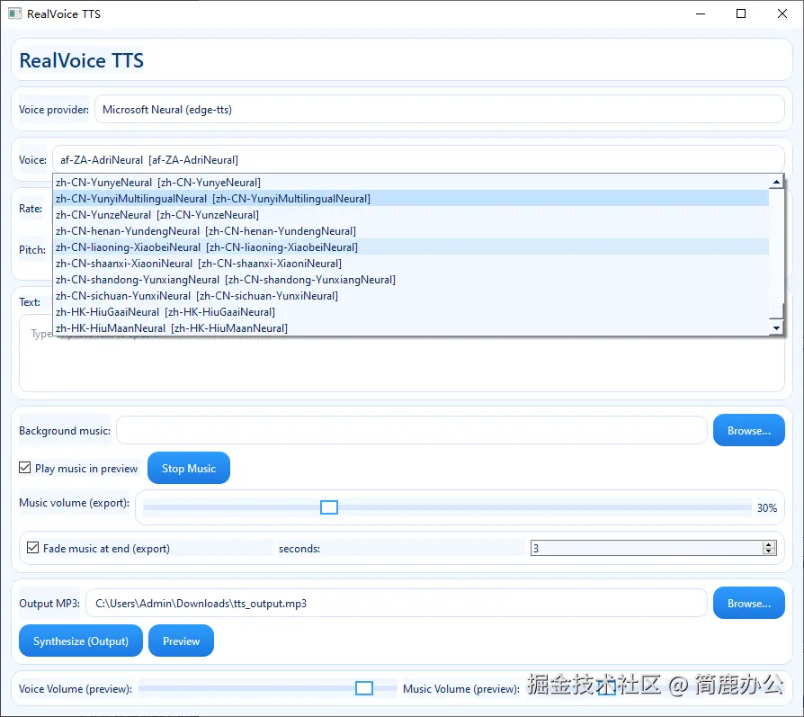Click the Music volume (export) slider handle
Viewport: 804px width, 717px height.
click(x=328, y=507)
